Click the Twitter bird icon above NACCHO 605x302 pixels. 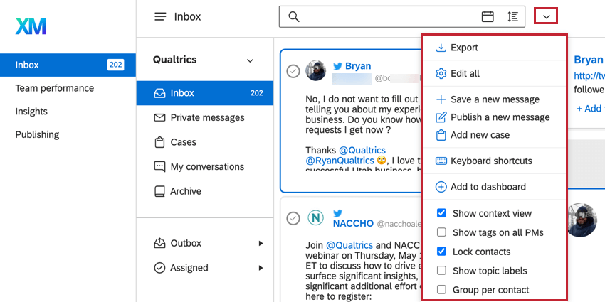coord(337,212)
